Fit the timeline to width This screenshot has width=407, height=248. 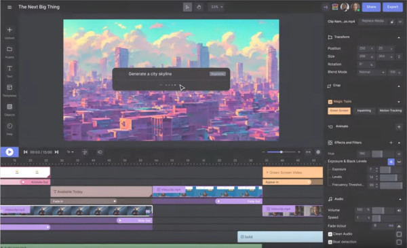click(x=308, y=152)
